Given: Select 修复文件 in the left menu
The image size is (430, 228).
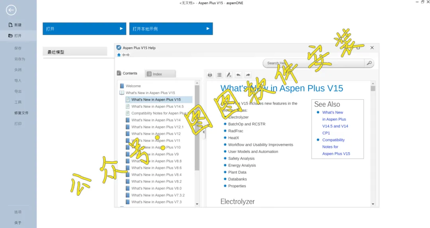Looking at the screenshot, I should click(21, 113).
